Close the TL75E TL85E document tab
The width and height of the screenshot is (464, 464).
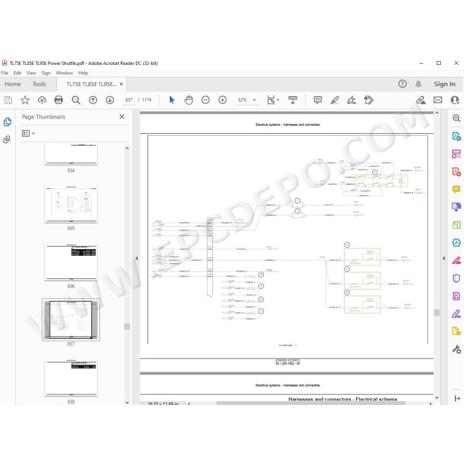coord(121,84)
